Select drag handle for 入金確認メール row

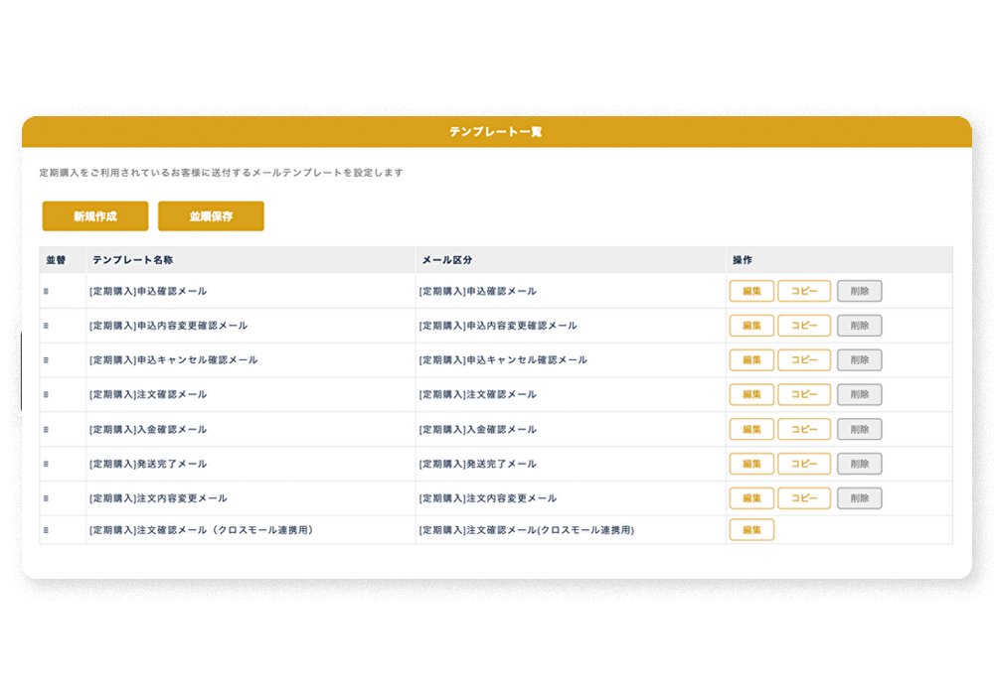click(x=46, y=430)
